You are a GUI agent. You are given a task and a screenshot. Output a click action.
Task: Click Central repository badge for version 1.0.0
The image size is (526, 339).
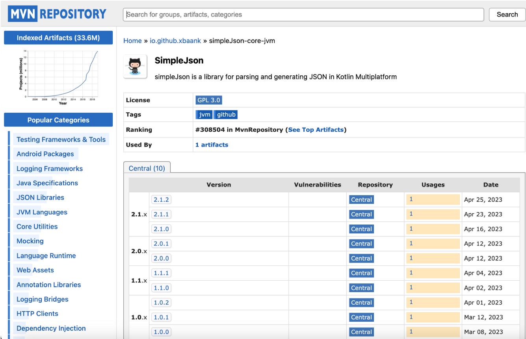[361, 332]
